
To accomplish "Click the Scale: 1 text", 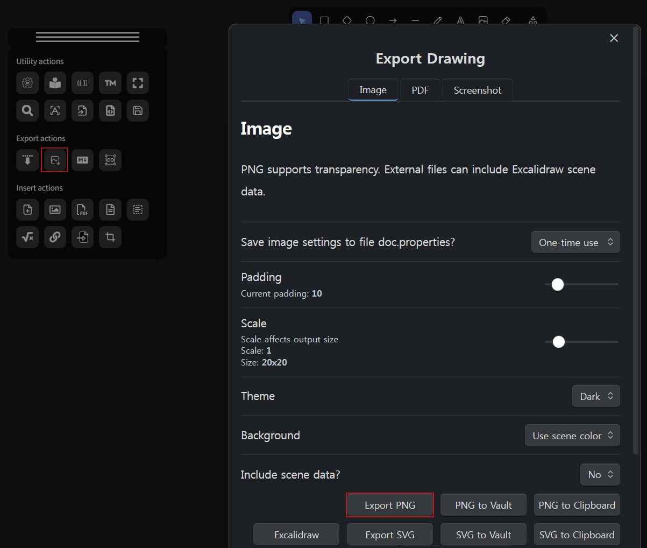I will click(x=256, y=350).
